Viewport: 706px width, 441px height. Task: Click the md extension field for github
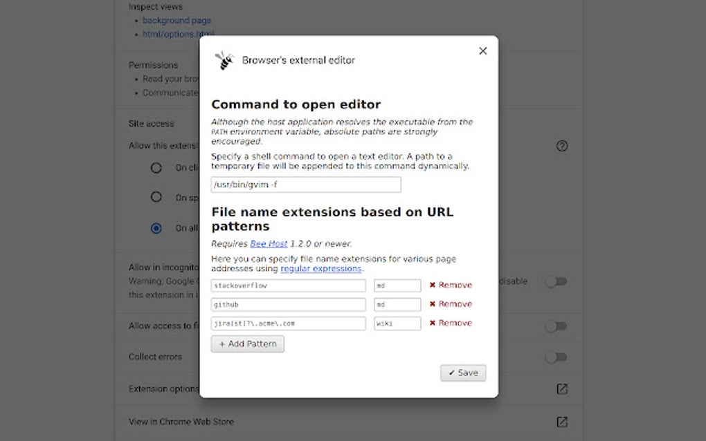[x=397, y=304]
